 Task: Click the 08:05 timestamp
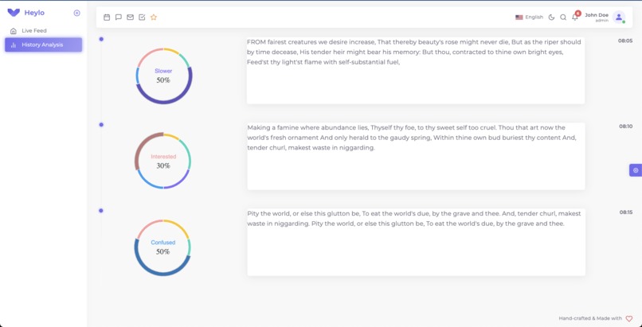point(625,41)
